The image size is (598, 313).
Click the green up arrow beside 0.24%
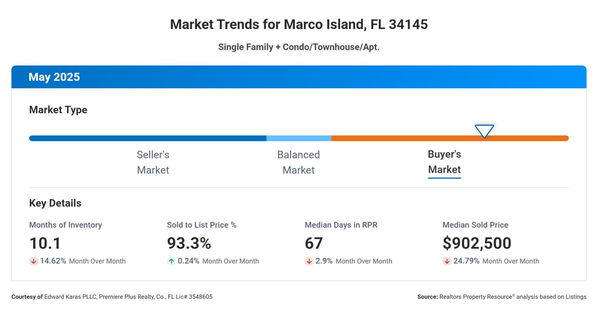(x=171, y=261)
